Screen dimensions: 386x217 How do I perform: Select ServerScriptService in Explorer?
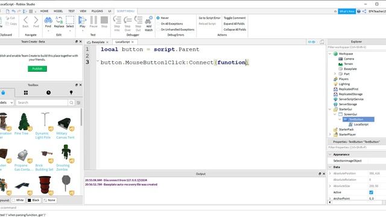(x=351, y=99)
